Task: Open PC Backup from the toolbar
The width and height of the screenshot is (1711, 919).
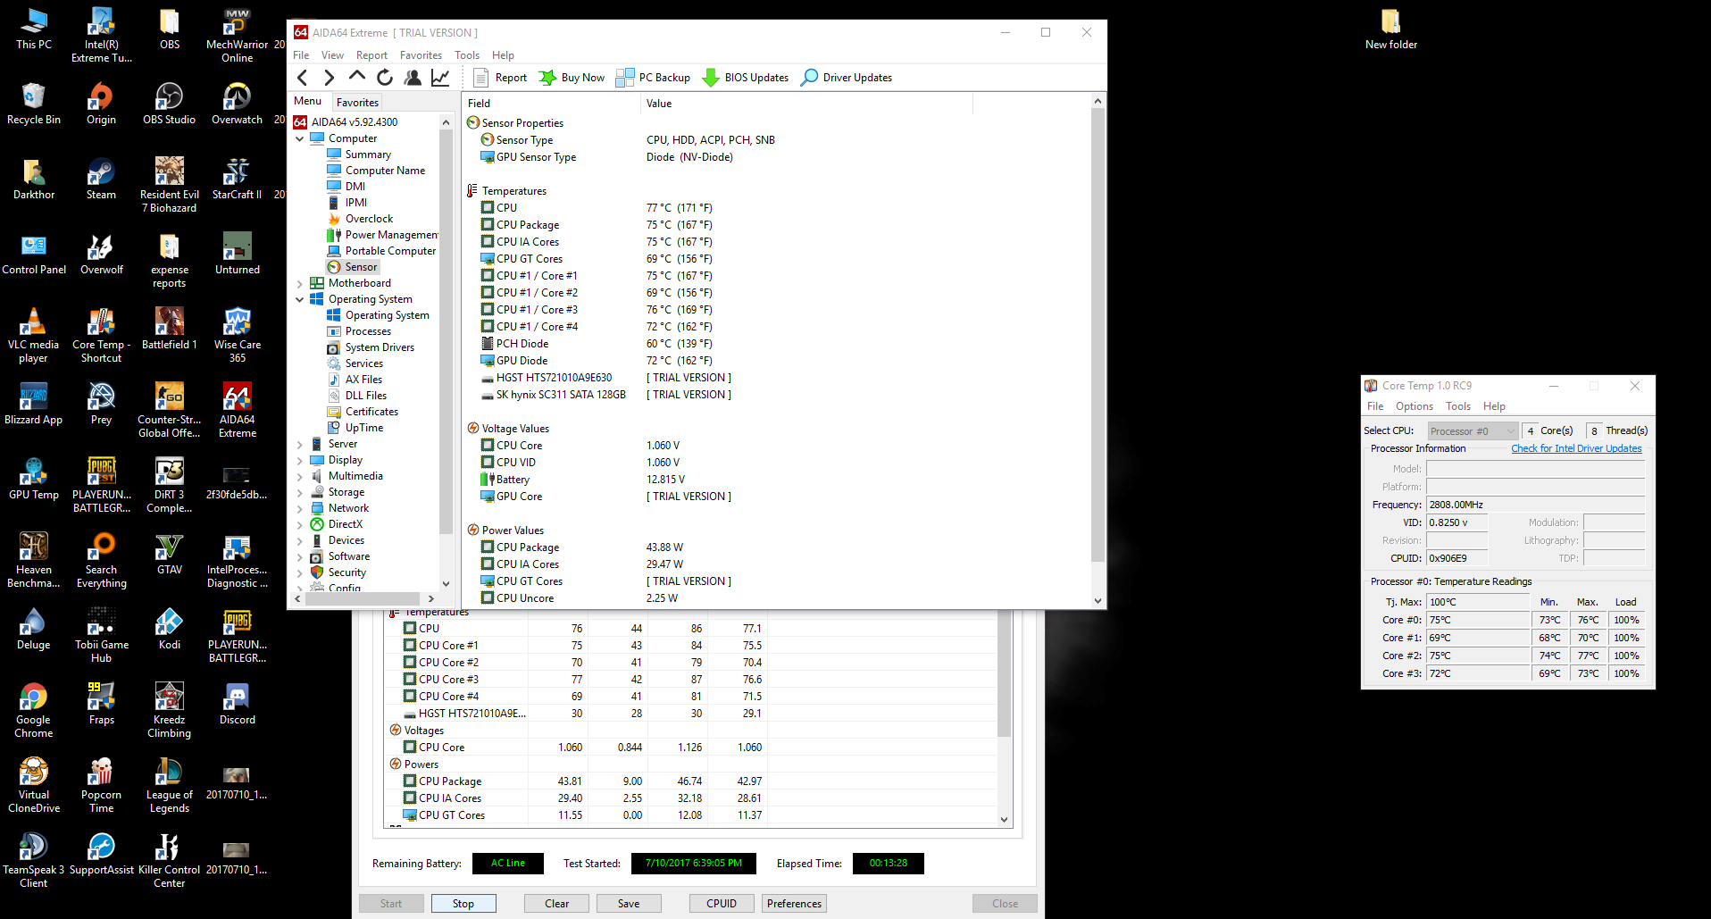Action: [653, 78]
